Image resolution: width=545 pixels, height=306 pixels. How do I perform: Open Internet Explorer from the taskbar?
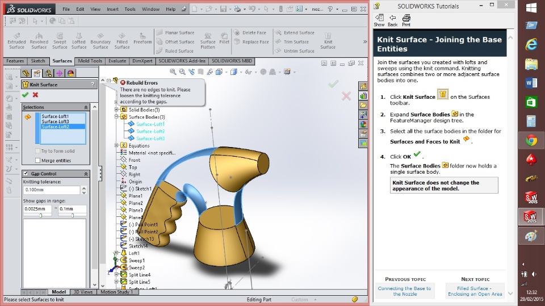click(531, 44)
